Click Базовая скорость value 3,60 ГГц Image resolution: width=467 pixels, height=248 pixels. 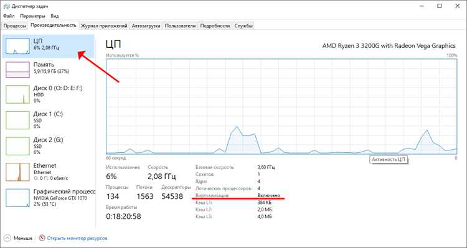267,167
